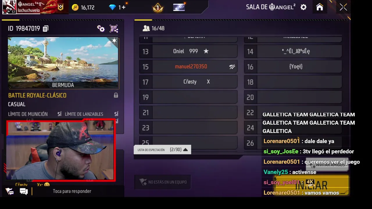
Task: Tap the Toca para responder field
Action: tap(72, 191)
